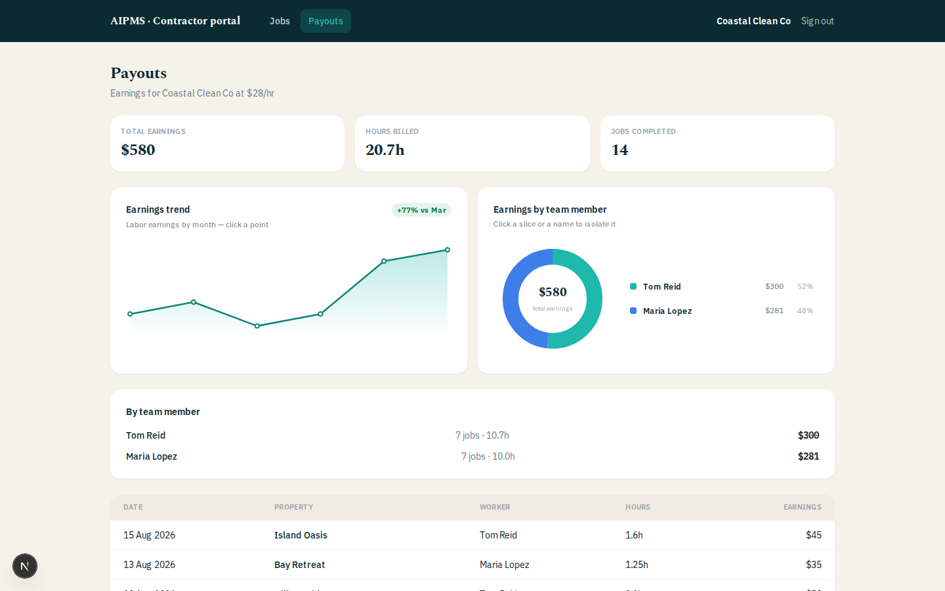Select the first earnings trend data point
This screenshot has height=591, width=945.
coord(130,314)
